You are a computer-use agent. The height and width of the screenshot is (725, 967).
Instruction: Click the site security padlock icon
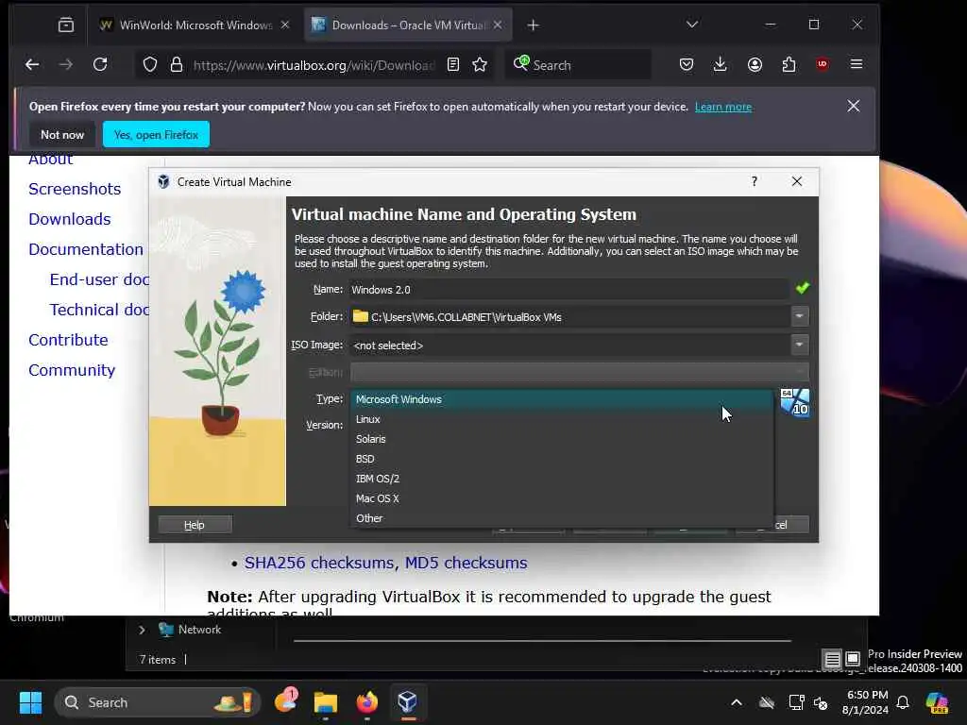(x=177, y=65)
